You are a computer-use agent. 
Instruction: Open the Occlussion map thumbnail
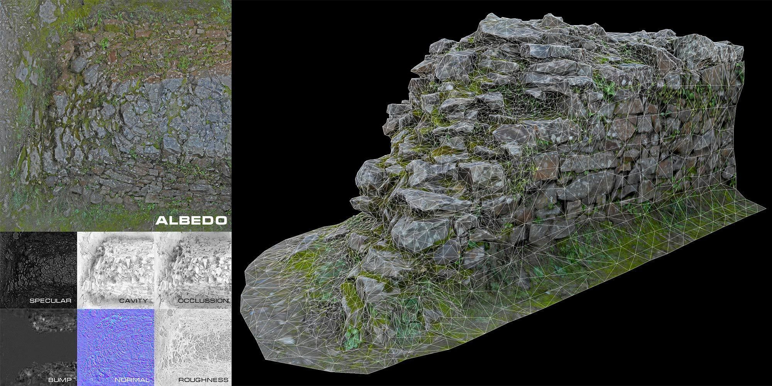tap(193, 270)
